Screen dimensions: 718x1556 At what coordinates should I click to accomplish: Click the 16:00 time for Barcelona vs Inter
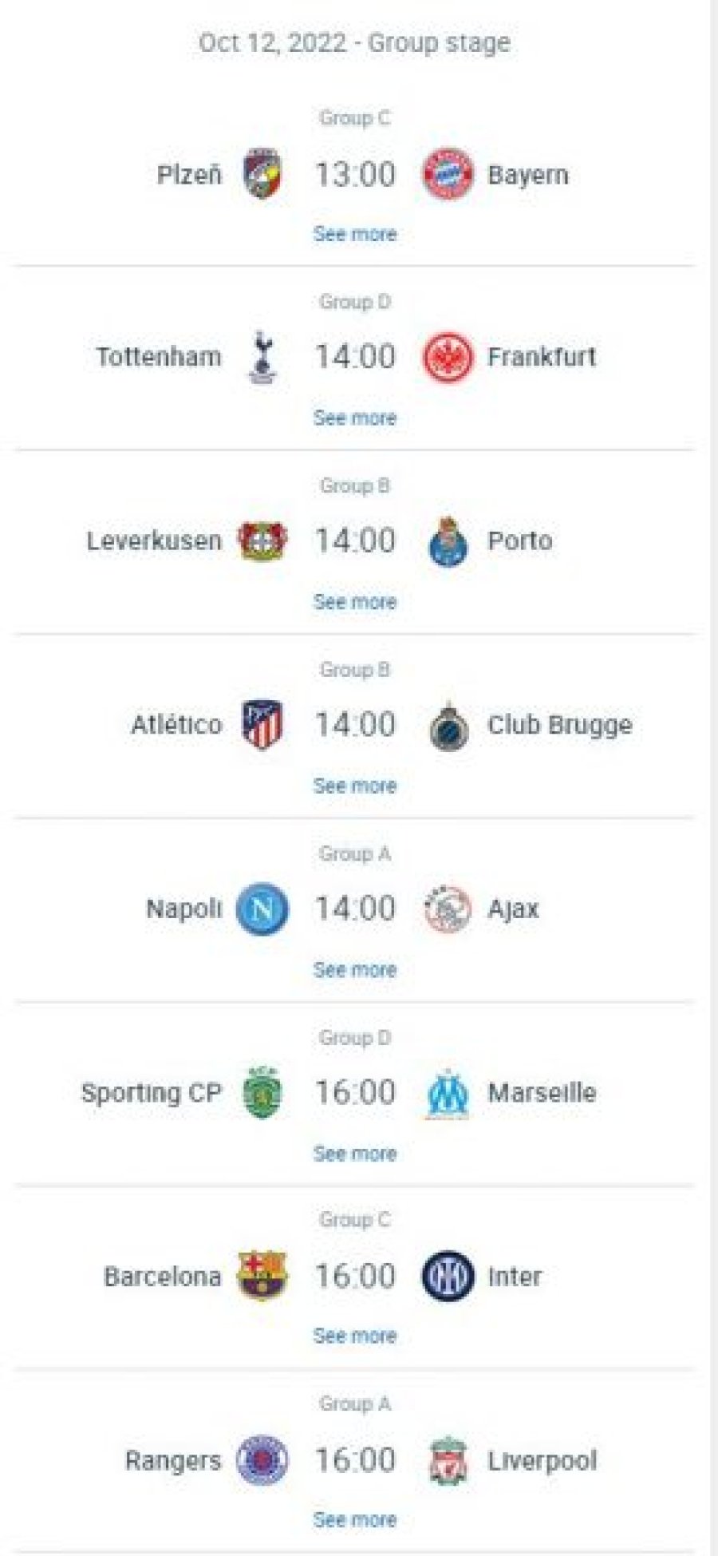(x=355, y=1276)
